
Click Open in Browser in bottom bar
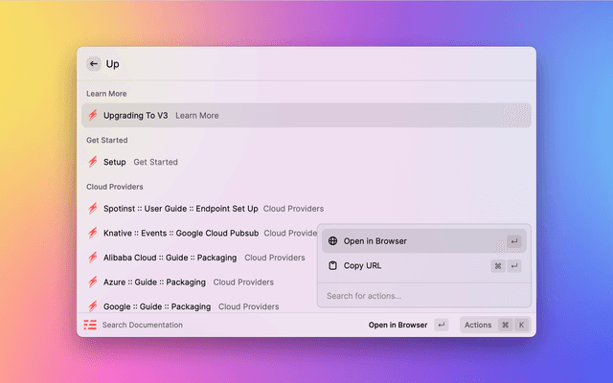[397, 325]
